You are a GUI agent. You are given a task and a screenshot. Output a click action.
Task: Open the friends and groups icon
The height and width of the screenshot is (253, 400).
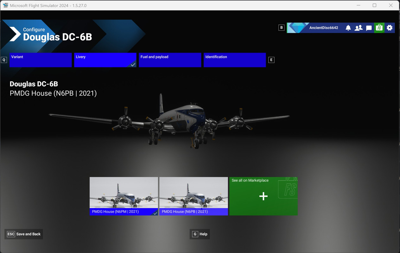(x=359, y=28)
